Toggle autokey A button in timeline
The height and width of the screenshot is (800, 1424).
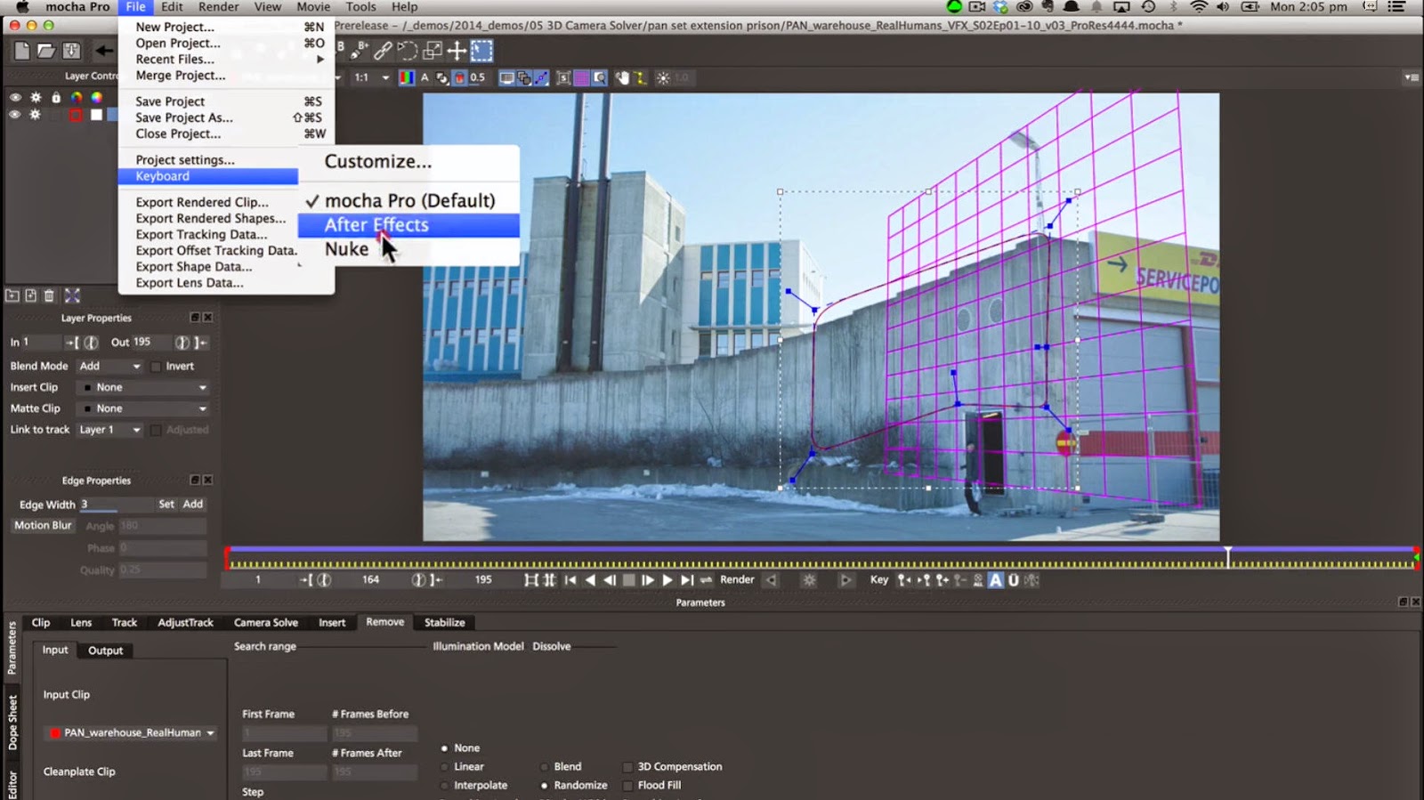(x=995, y=580)
